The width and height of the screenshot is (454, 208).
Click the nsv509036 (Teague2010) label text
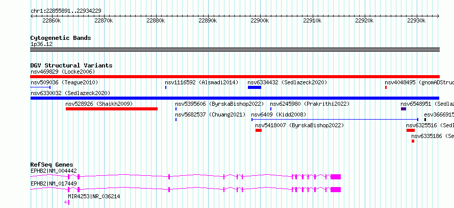click(64, 83)
